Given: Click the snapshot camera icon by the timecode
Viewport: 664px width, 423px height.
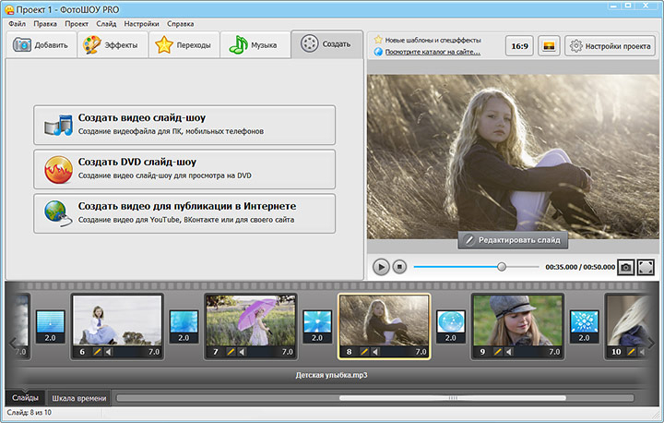Looking at the screenshot, I should (x=625, y=267).
